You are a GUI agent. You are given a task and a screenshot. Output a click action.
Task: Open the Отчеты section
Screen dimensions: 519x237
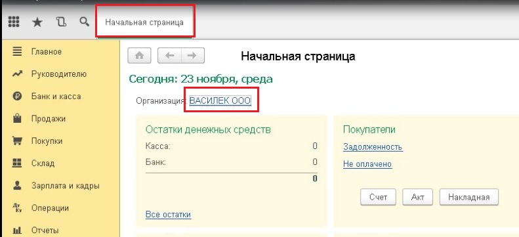tap(45, 230)
